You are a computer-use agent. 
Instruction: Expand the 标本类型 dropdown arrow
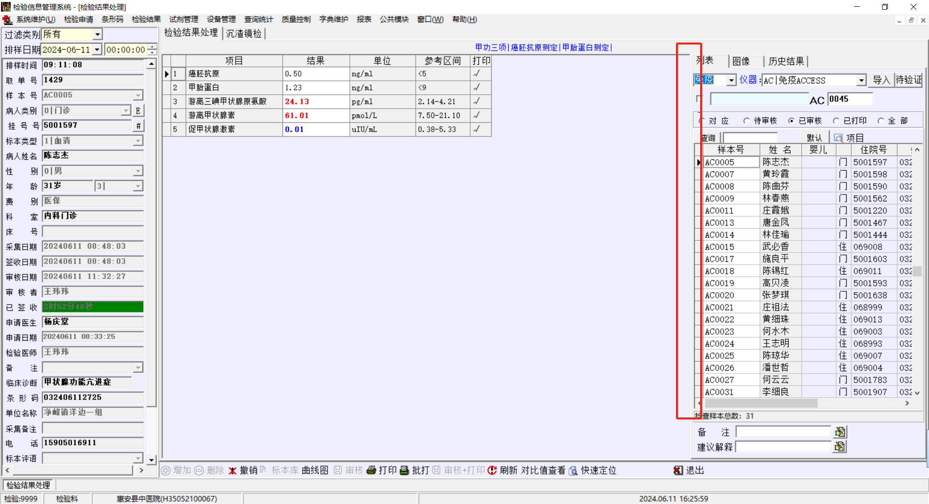[x=138, y=141]
